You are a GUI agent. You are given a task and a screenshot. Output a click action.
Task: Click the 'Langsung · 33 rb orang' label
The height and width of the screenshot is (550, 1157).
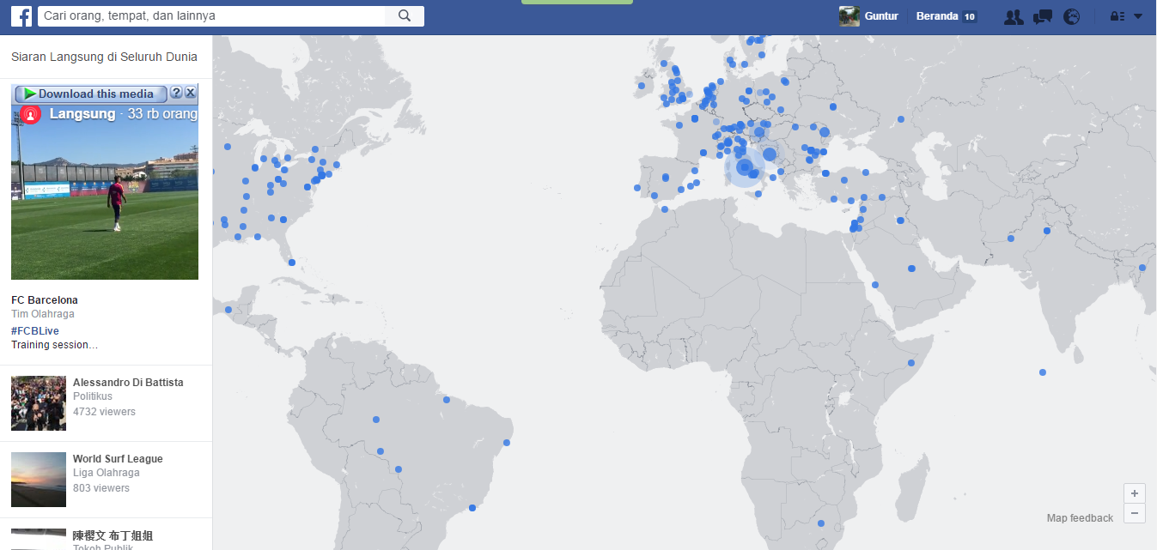pyautogui.click(x=124, y=114)
